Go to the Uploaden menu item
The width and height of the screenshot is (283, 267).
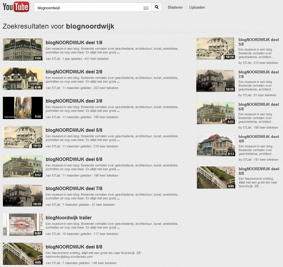tap(197, 8)
